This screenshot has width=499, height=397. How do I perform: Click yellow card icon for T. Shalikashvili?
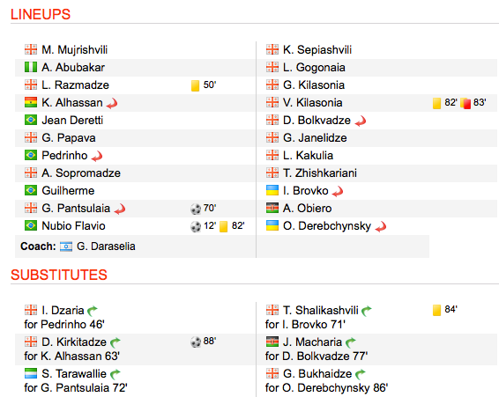click(436, 310)
